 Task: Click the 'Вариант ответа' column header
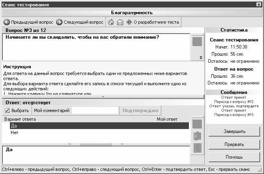(20, 120)
